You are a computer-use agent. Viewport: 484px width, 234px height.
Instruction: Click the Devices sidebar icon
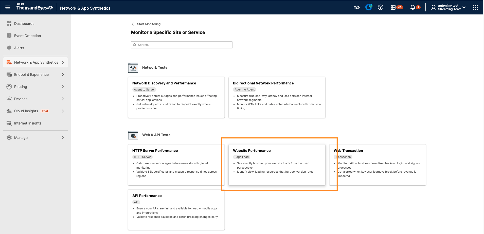click(x=9, y=99)
